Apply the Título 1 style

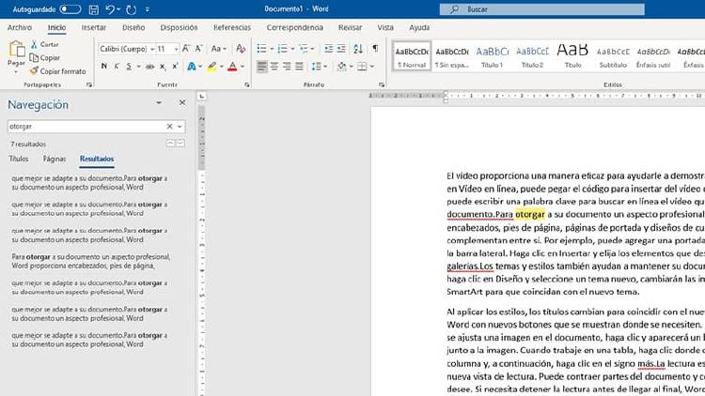coord(493,55)
